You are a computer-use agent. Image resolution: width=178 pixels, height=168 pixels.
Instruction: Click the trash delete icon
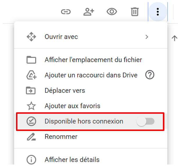pos(135,12)
